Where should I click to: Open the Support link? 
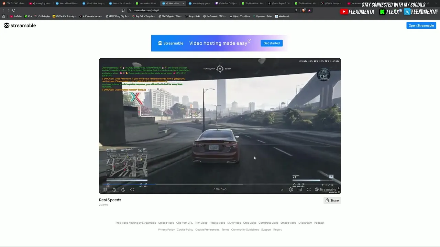click(x=266, y=230)
